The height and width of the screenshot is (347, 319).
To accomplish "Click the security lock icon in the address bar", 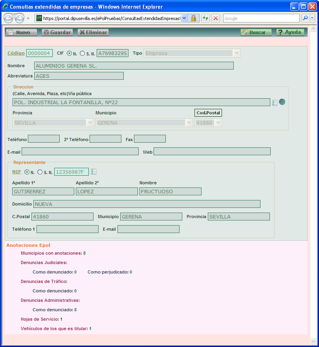I will 193,18.
